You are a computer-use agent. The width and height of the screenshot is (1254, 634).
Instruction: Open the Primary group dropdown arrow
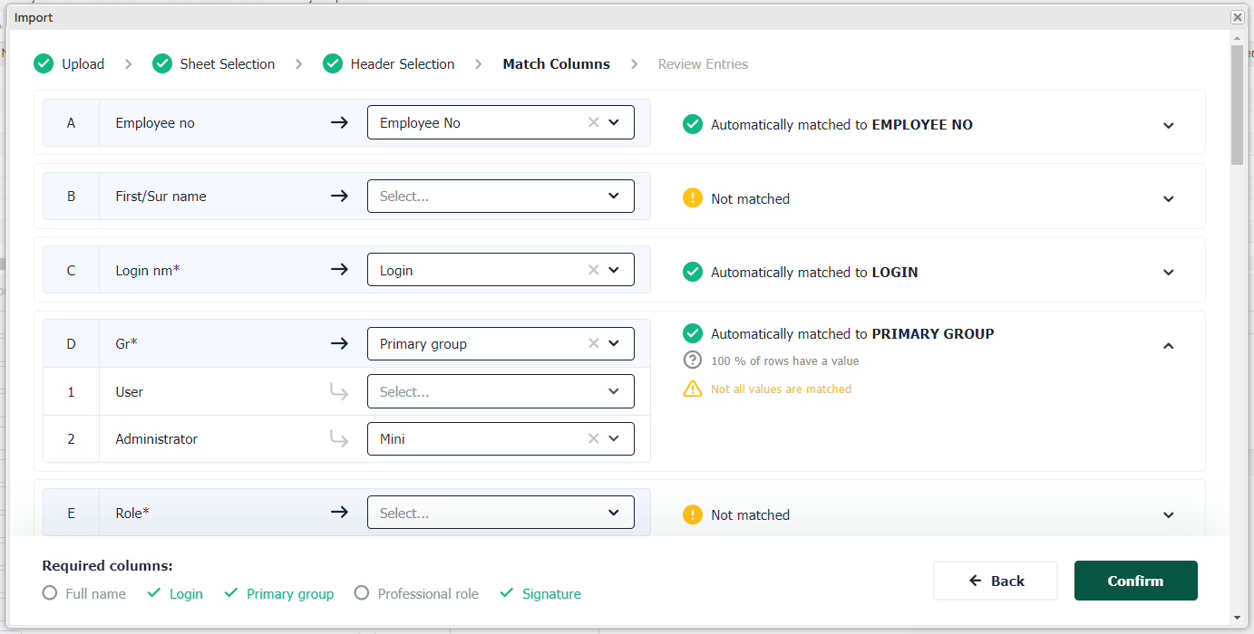pyautogui.click(x=614, y=343)
